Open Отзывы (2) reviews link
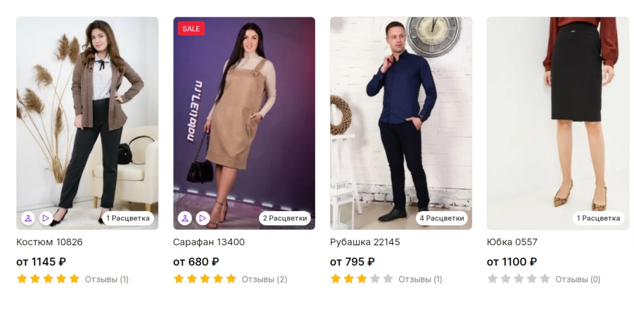This screenshot has width=634, height=315. coord(264,279)
